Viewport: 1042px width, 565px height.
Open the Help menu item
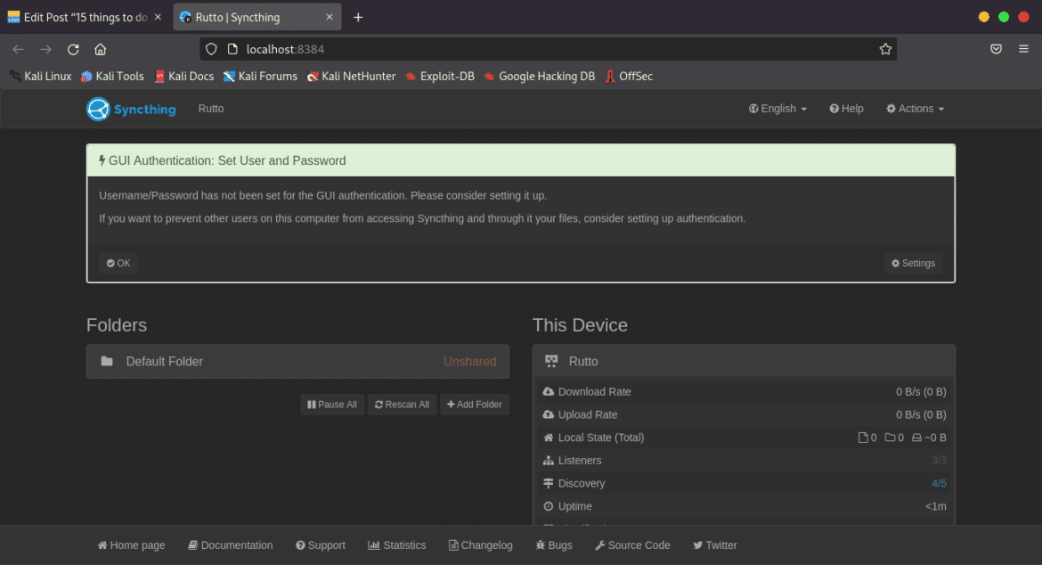846,108
